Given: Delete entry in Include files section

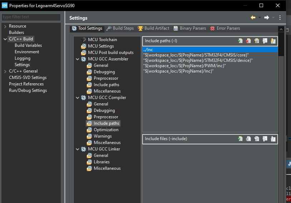Looking at the screenshot, I should (248, 139).
